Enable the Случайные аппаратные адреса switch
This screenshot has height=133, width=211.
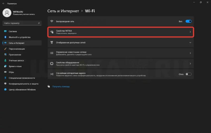tap(188, 74)
